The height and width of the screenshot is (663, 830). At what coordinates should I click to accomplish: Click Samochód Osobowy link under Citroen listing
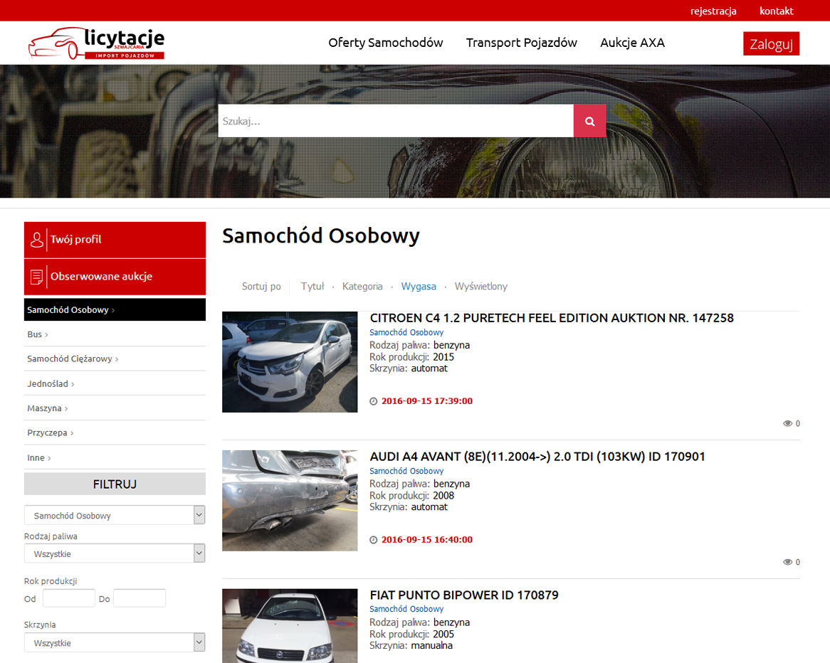pyautogui.click(x=406, y=332)
